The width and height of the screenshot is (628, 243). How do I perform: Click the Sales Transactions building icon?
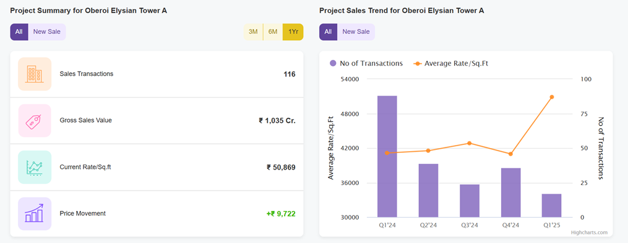pos(35,74)
